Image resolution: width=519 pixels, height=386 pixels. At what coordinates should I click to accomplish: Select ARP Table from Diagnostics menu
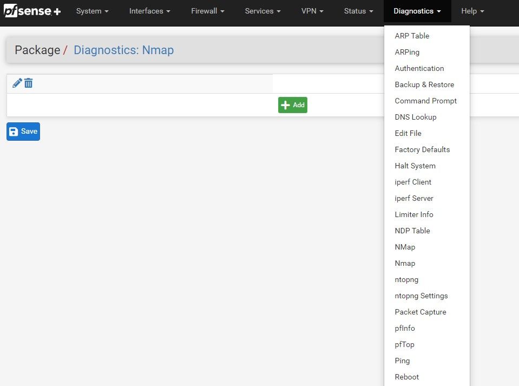pyautogui.click(x=412, y=36)
